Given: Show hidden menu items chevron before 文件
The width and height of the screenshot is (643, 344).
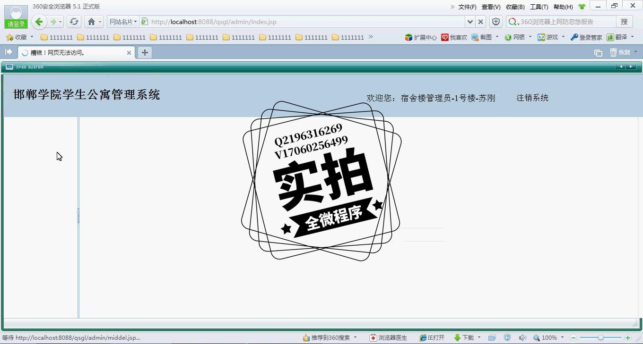Looking at the screenshot, I should (452, 7).
